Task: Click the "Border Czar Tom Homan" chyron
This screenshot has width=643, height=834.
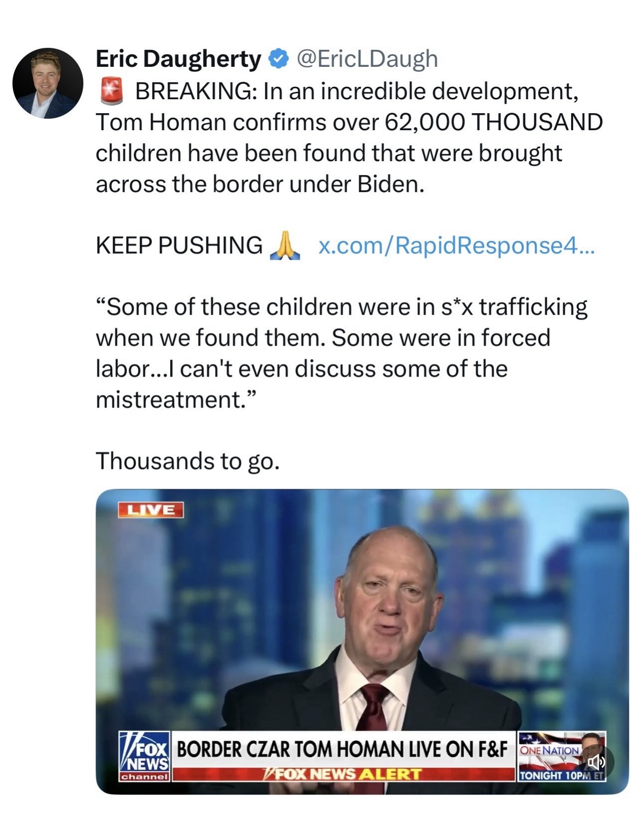Action: coord(342,749)
